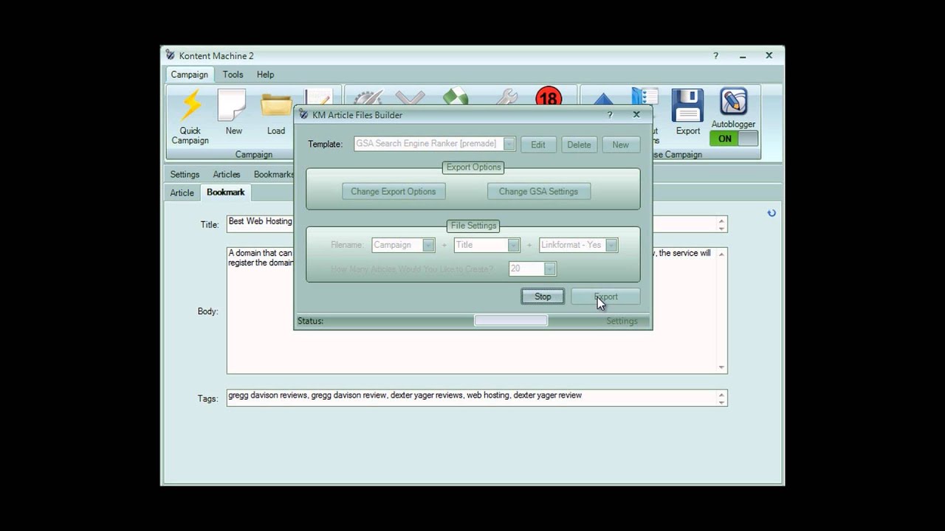Click the refresh arrow icon beside Title field
The image size is (945, 531).
pyautogui.click(x=772, y=213)
